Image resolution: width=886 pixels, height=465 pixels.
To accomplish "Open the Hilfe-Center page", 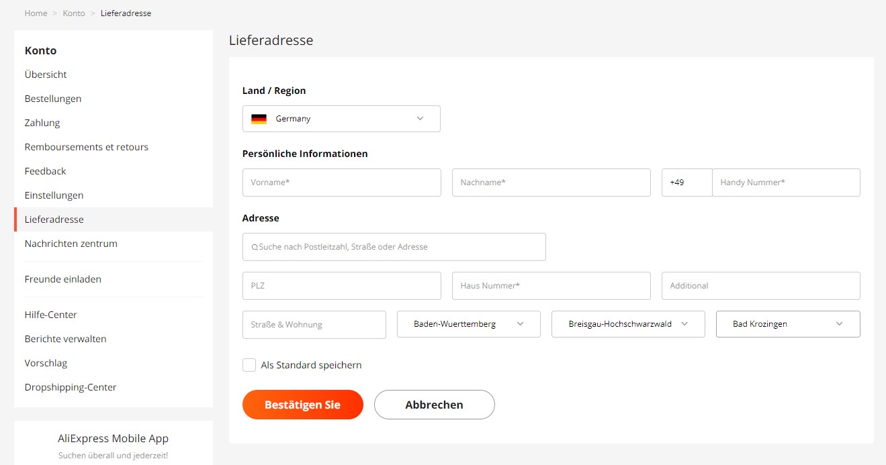I will [x=50, y=314].
